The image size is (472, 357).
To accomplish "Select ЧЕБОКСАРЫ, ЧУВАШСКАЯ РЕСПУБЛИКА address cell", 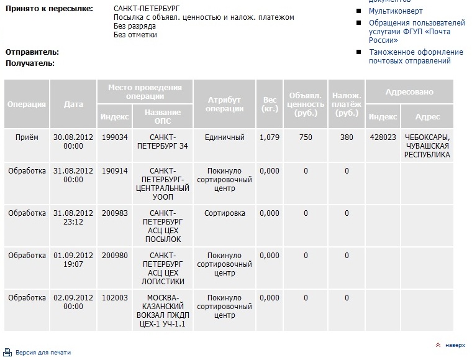I will 427,146.
